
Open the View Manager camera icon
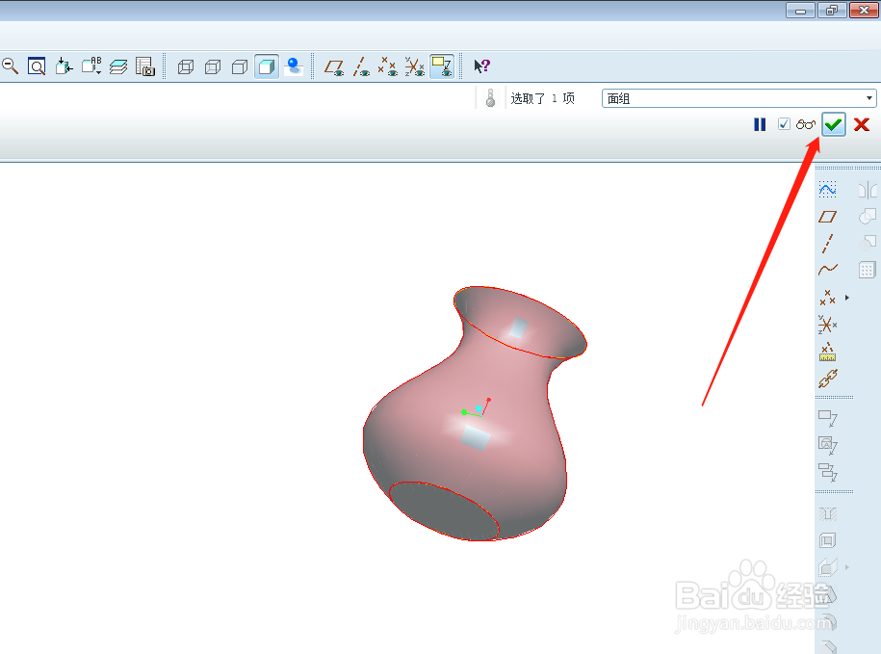click(145, 66)
